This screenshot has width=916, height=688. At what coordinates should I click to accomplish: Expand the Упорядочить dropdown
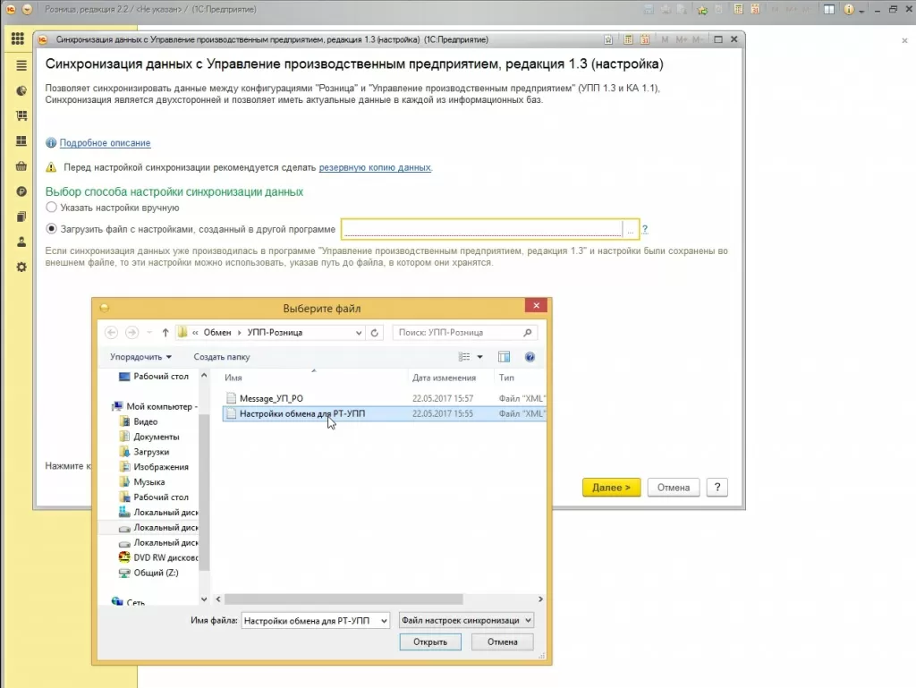(x=140, y=357)
